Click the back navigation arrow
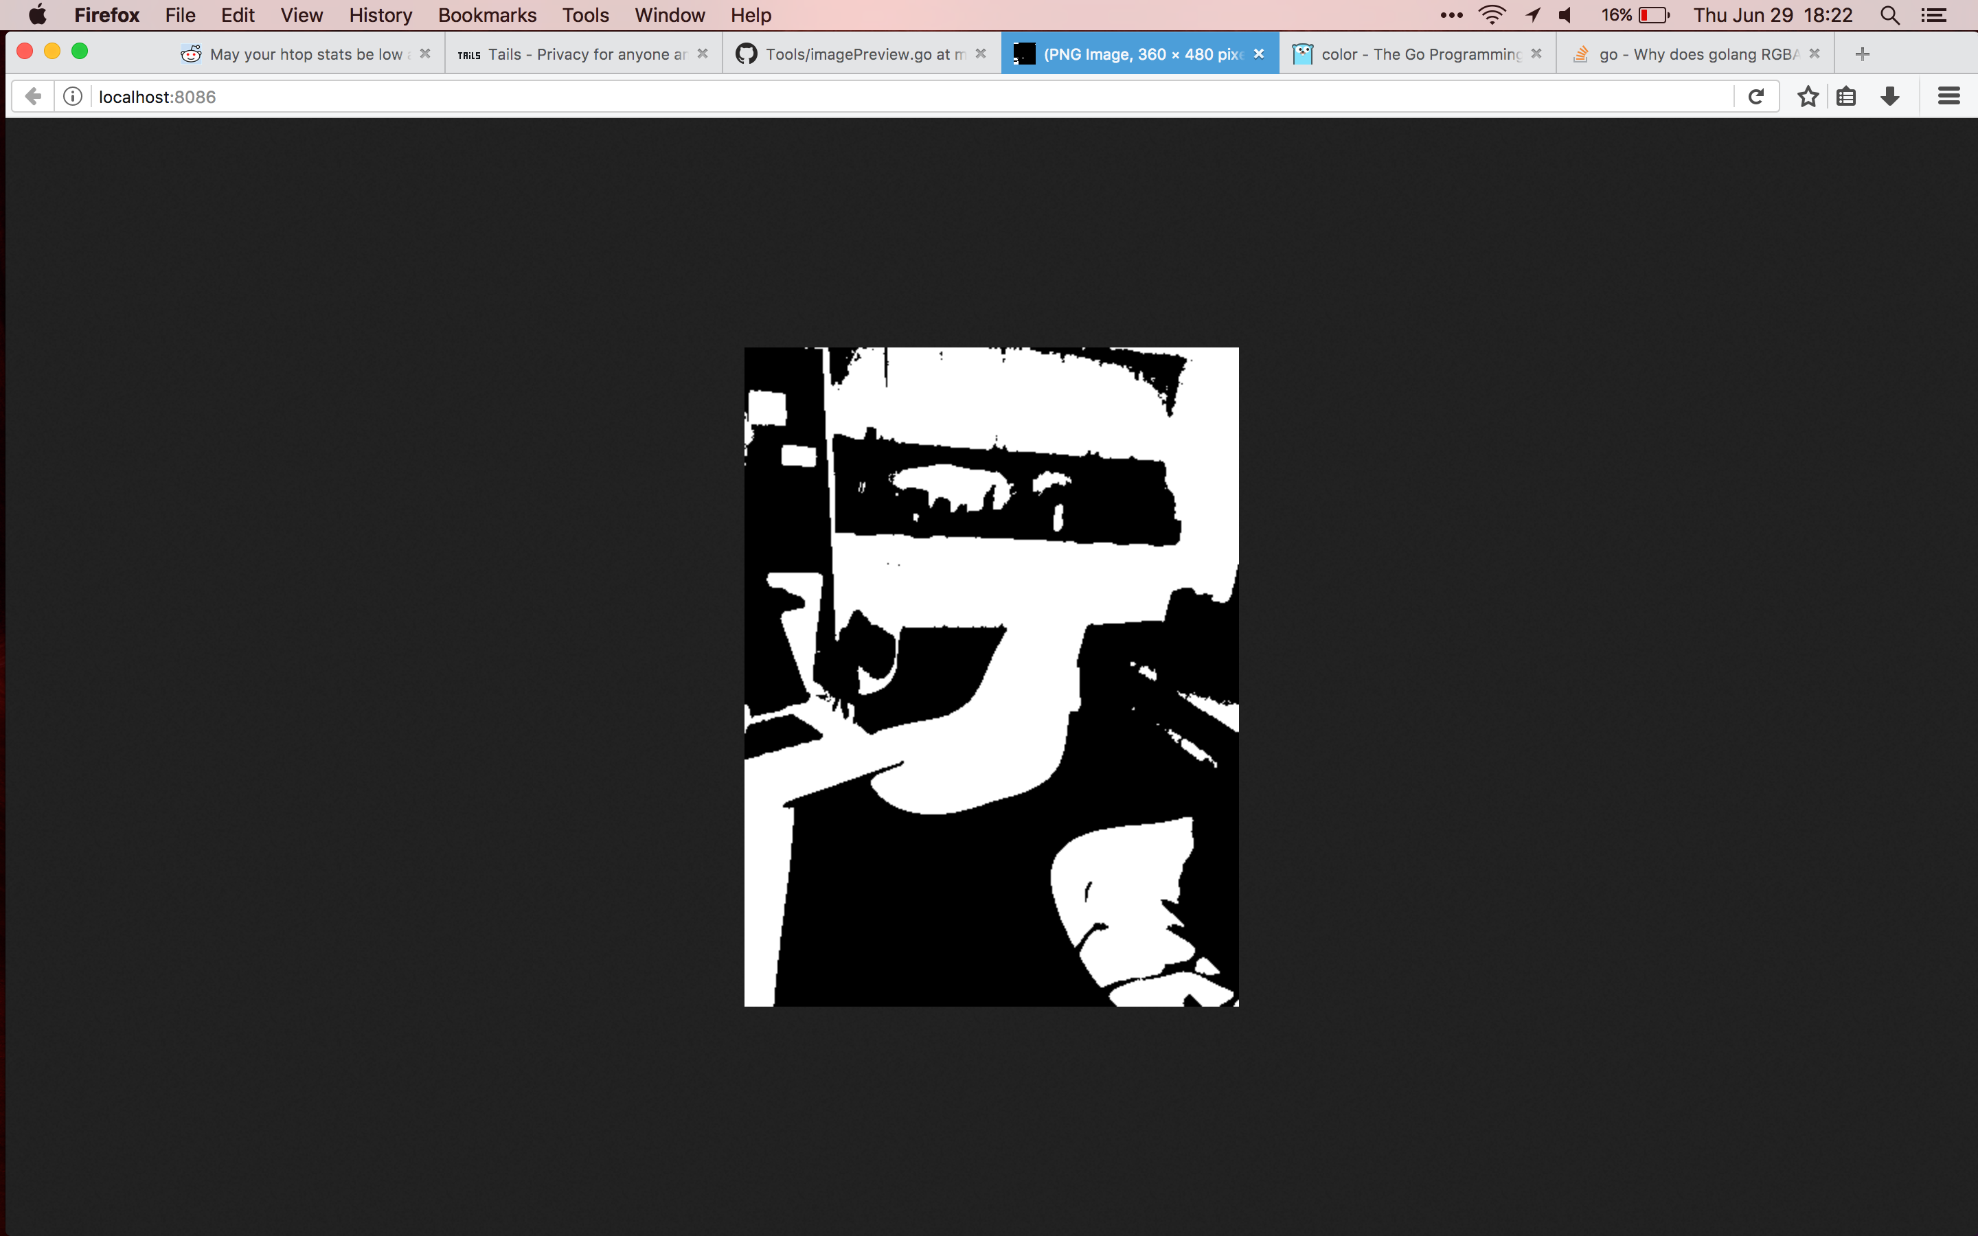The height and width of the screenshot is (1236, 1978). click(33, 96)
